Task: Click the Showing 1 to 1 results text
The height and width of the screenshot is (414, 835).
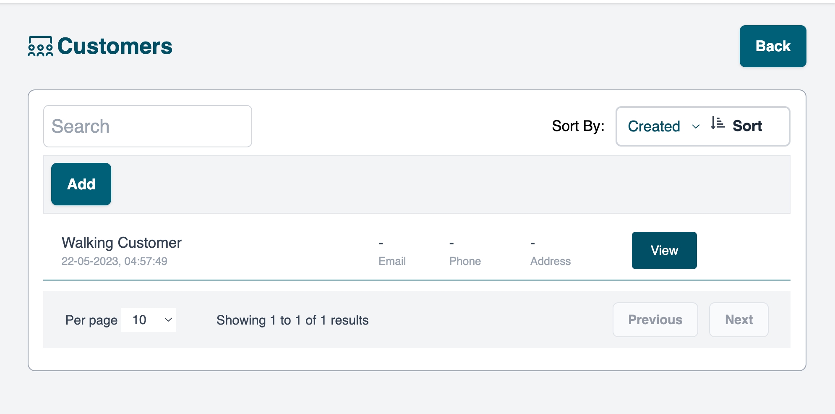Action: pyautogui.click(x=292, y=320)
